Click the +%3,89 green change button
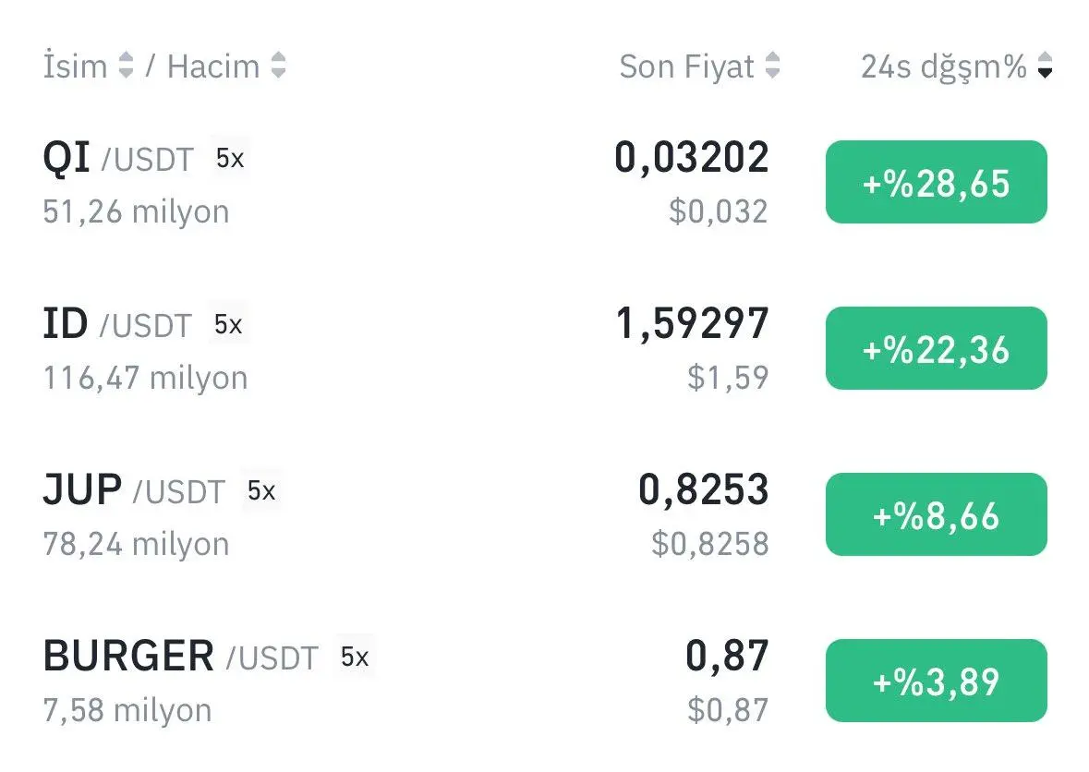Image resolution: width=1089 pixels, height=772 pixels. coord(937,681)
